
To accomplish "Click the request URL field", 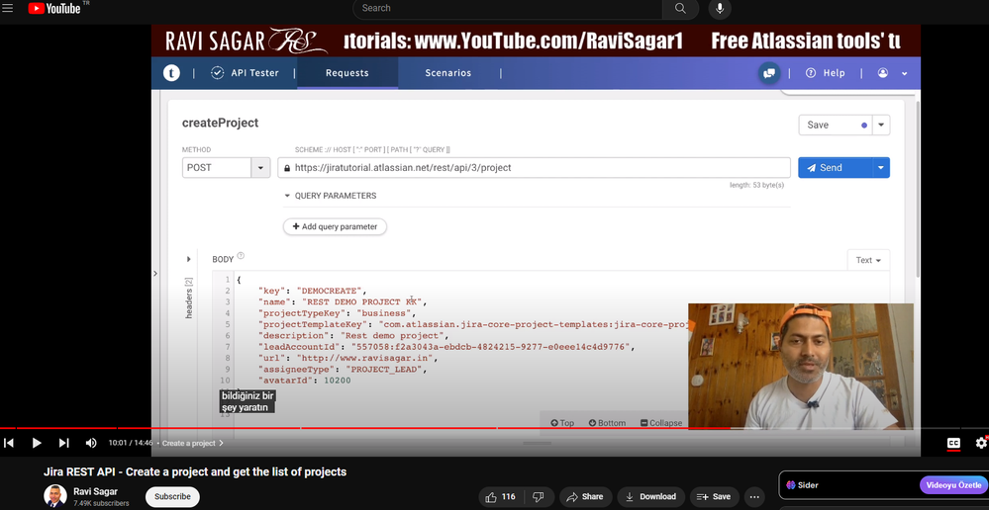I will 534,167.
